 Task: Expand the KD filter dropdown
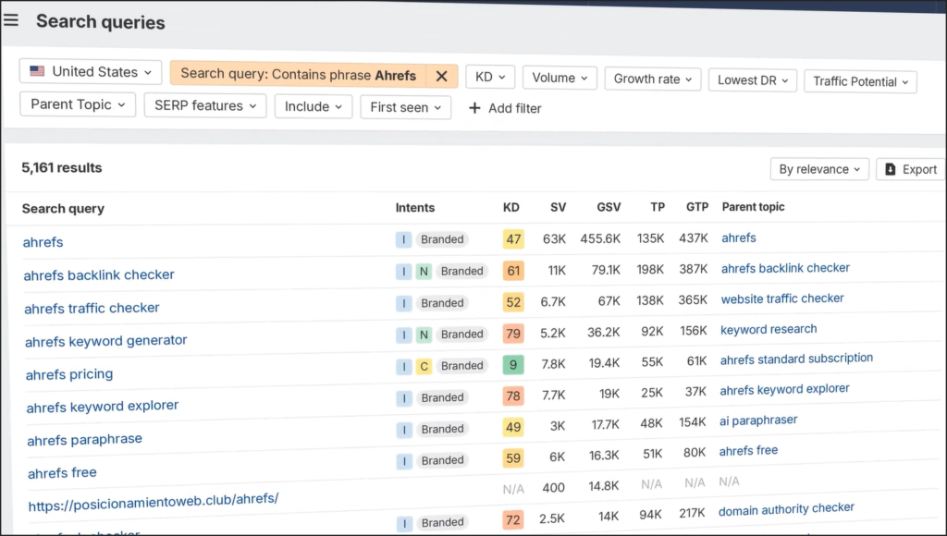tap(490, 78)
